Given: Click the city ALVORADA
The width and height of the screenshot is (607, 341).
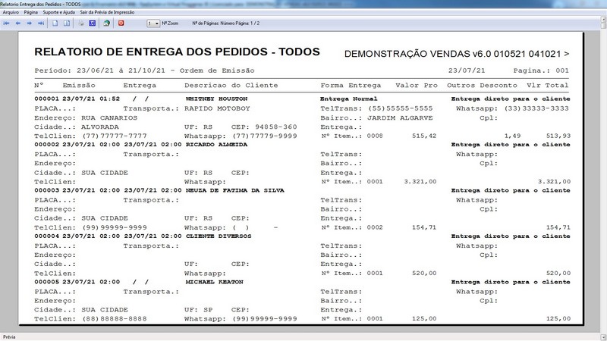Looking at the screenshot, I should 100,127.
